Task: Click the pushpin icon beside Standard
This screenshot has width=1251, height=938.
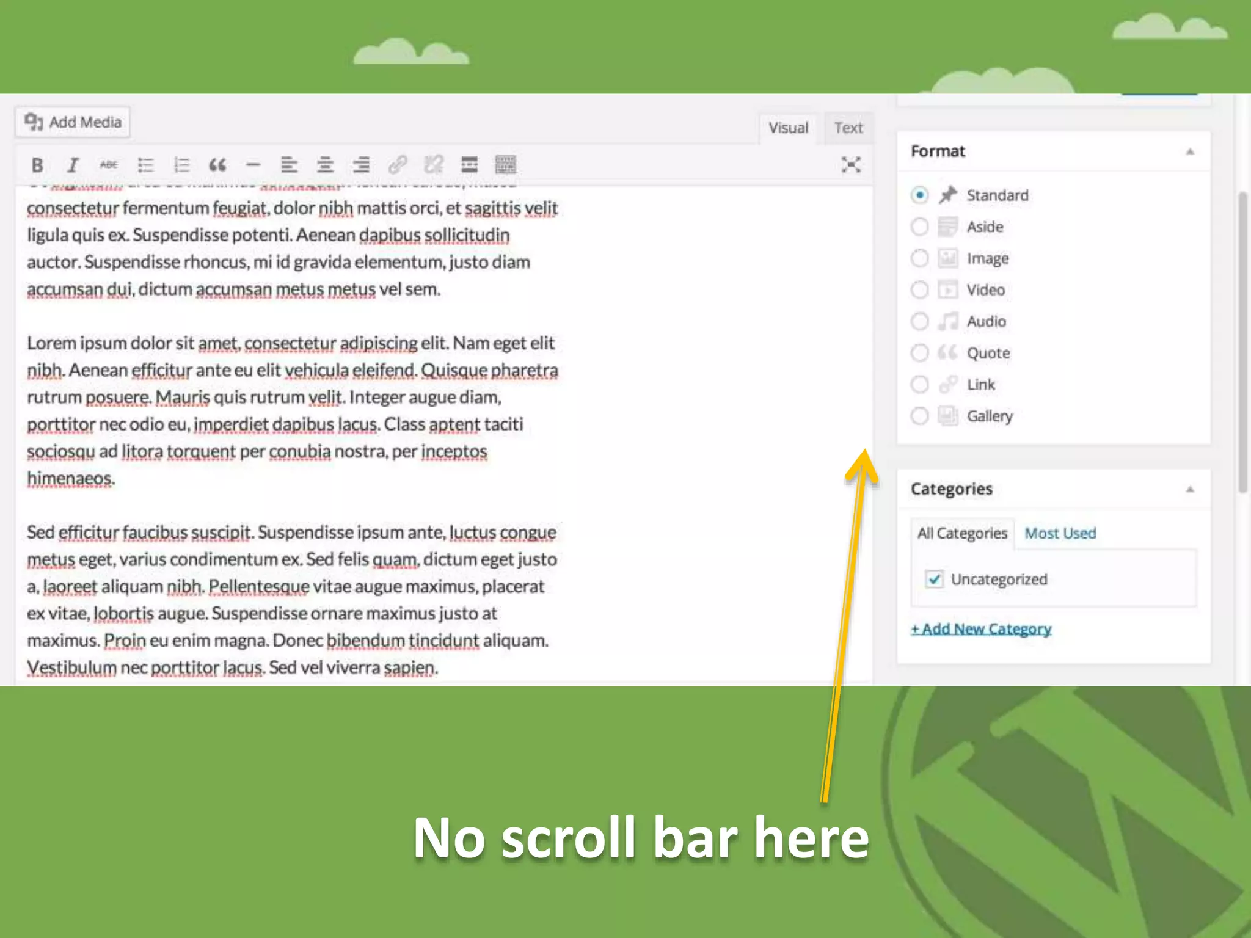Action: pos(948,195)
